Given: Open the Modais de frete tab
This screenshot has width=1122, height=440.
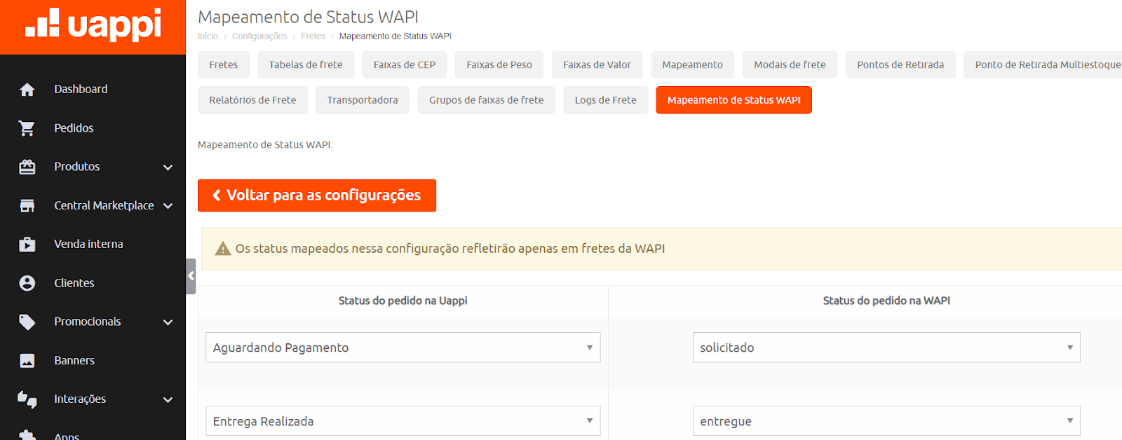Looking at the screenshot, I should (790, 64).
